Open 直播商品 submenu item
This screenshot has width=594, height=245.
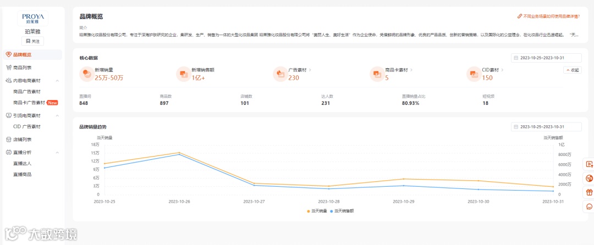(22, 174)
